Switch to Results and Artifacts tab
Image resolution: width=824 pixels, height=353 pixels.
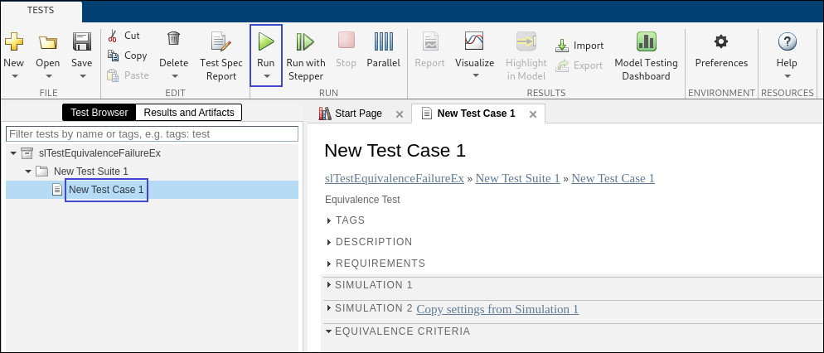click(x=189, y=113)
